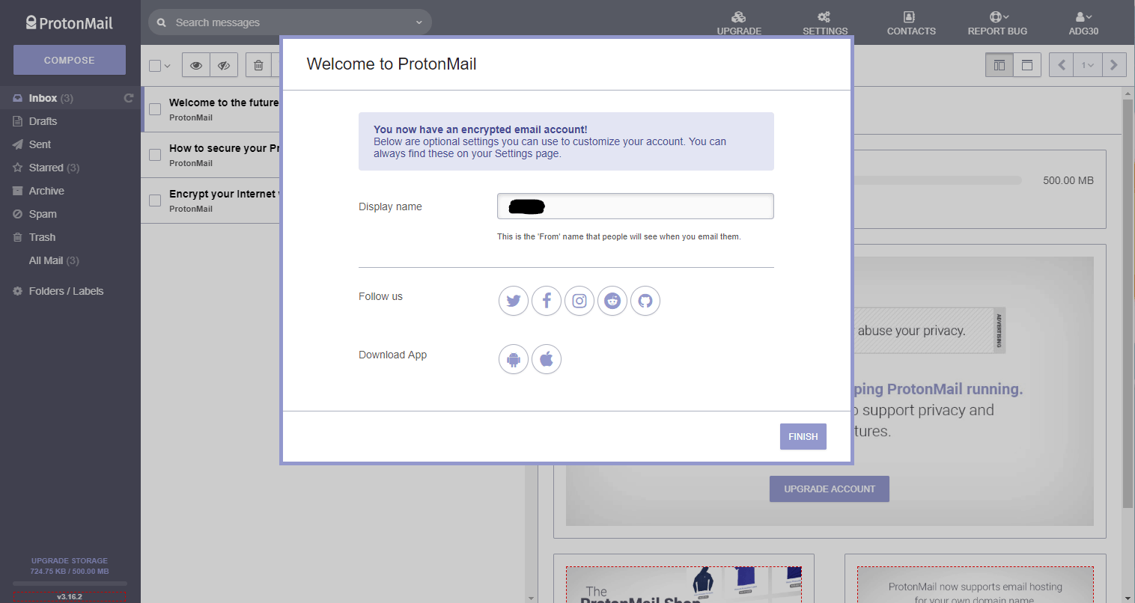Open Folders / Labels settings
This screenshot has height=603, width=1135.
(x=66, y=291)
